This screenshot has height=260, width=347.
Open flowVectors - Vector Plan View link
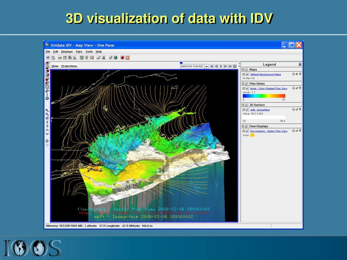tap(269, 131)
